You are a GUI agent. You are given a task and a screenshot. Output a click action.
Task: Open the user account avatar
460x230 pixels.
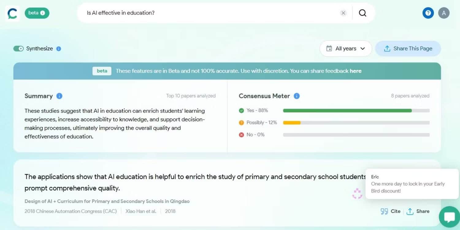click(444, 13)
